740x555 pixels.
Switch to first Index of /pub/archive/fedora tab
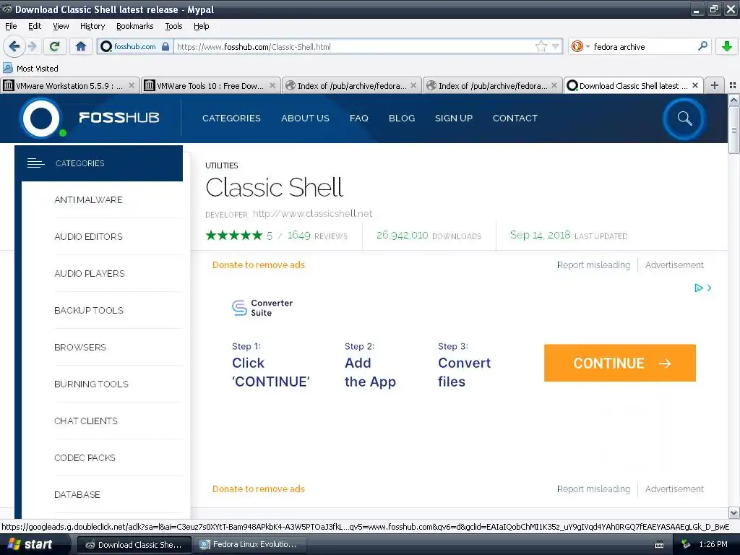coord(352,85)
